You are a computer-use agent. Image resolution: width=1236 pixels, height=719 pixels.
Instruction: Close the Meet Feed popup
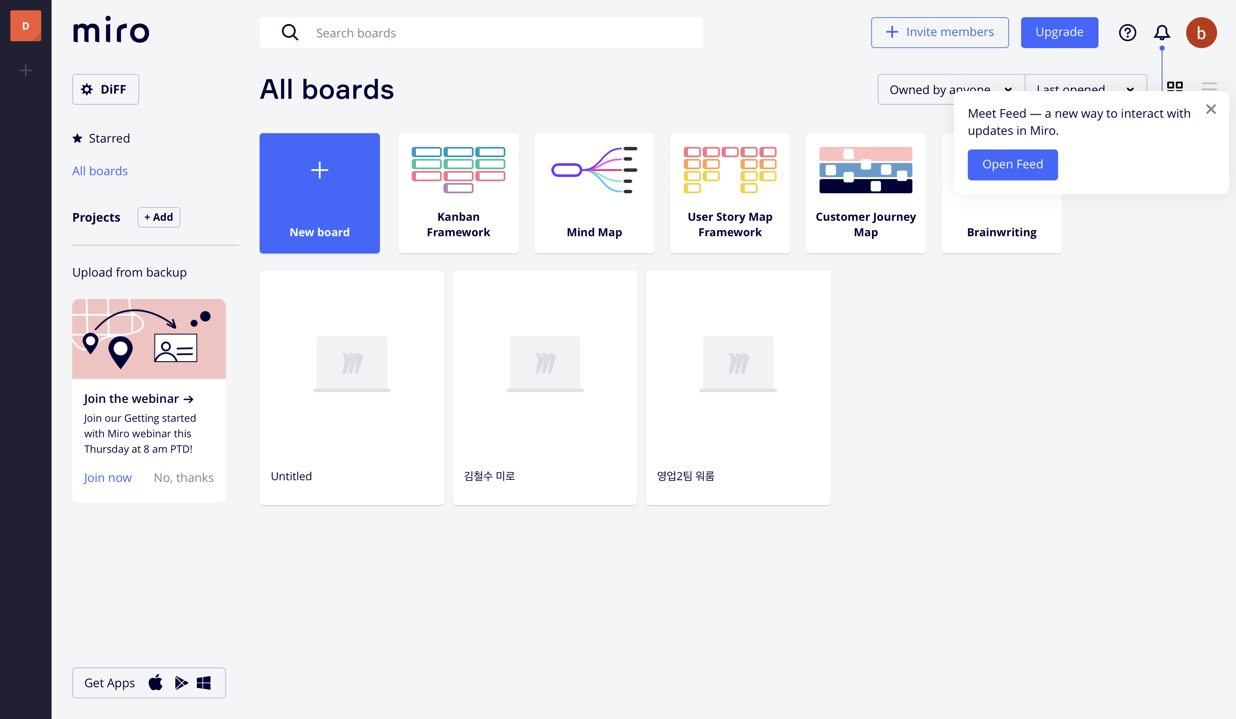click(x=1211, y=109)
